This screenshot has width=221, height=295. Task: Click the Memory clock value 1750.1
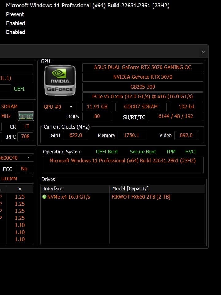[x=131, y=135]
